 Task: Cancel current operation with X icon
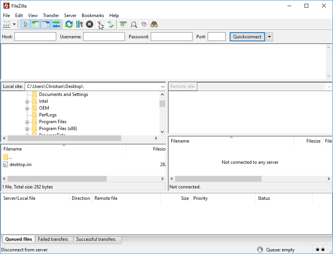pos(90,25)
